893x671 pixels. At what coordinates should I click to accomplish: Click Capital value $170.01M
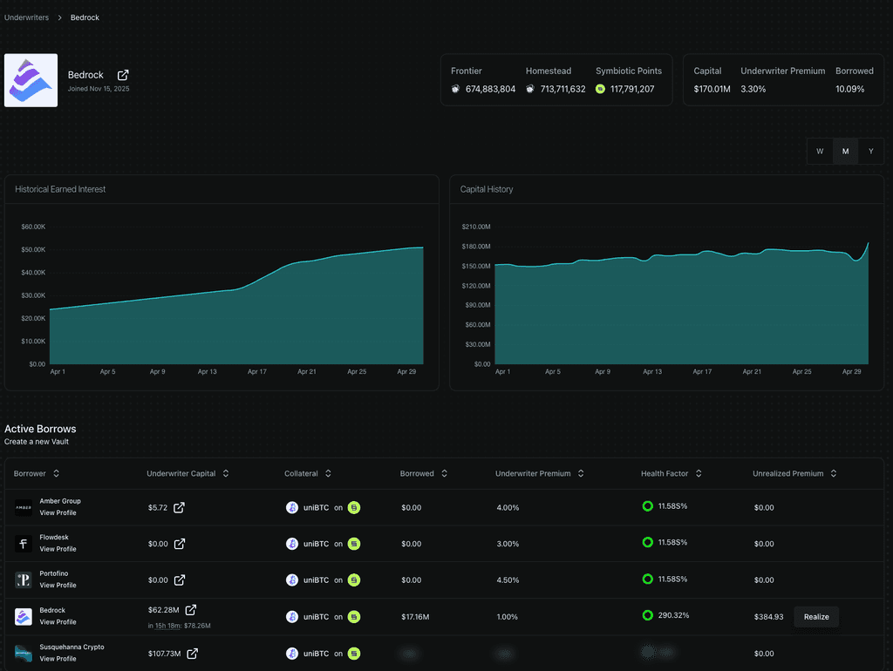point(712,90)
